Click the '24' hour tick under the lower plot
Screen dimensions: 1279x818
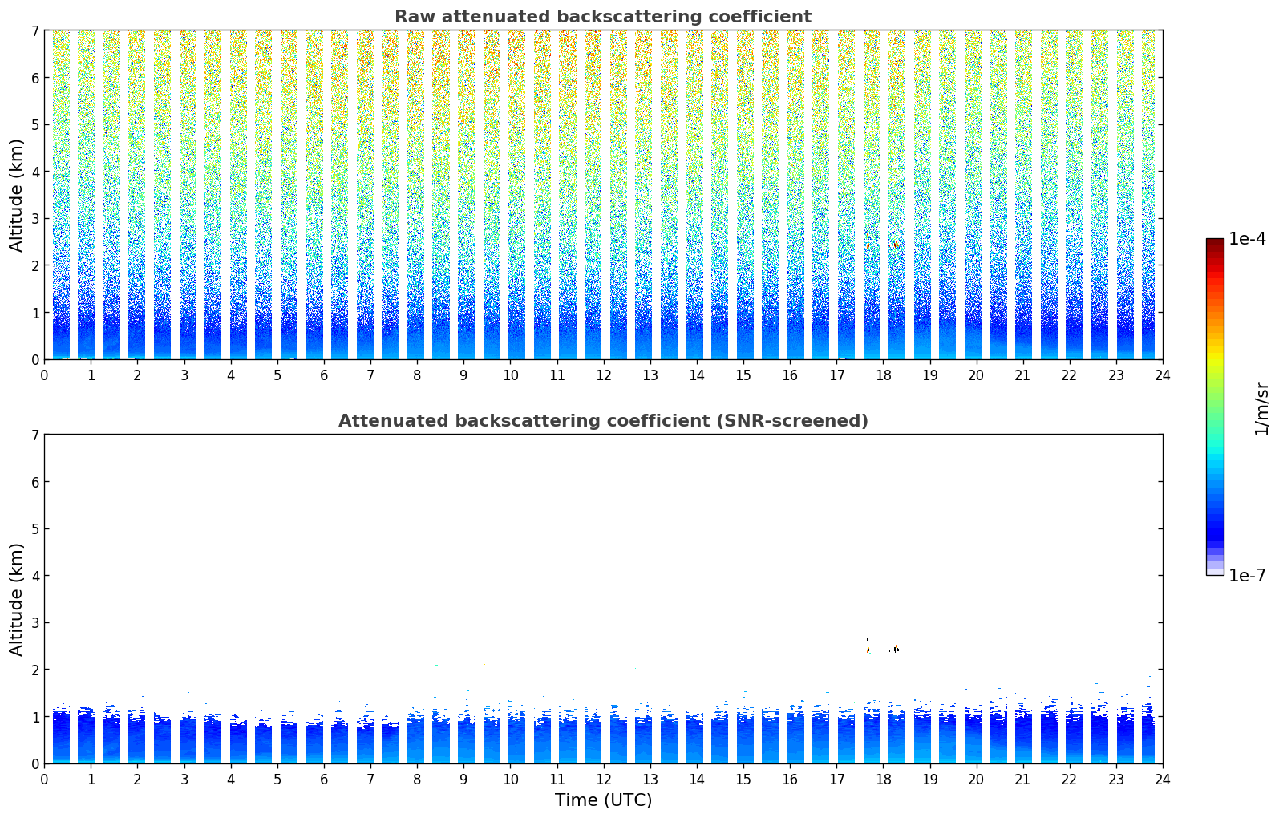tap(1163, 780)
